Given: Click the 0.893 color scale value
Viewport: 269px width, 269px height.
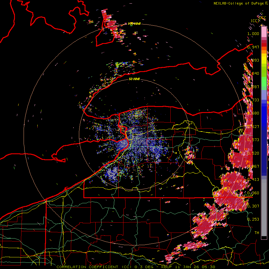Looking at the screenshot, I should 253,60.
